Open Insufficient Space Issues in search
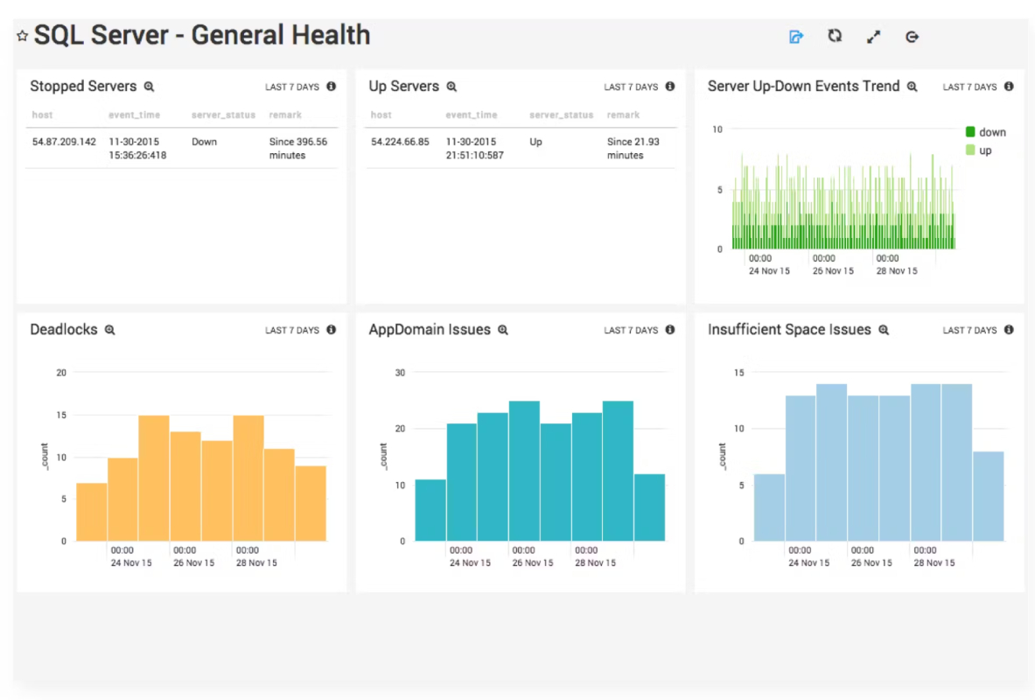The height and width of the screenshot is (700, 1035). (x=884, y=330)
